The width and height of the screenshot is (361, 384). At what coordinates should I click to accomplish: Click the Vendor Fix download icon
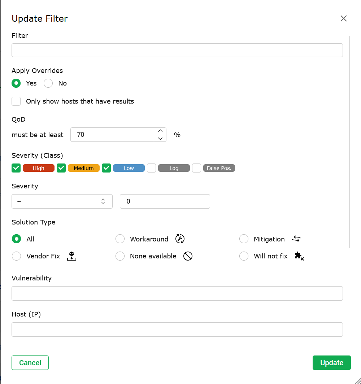tap(72, 256)
